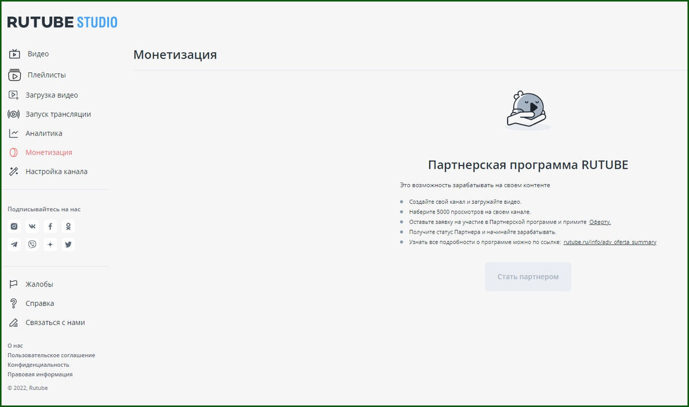The height and width of the screenshot is (407, 689).
Task: Open the Жалобы flag icon
Action: tap(14, 284)
